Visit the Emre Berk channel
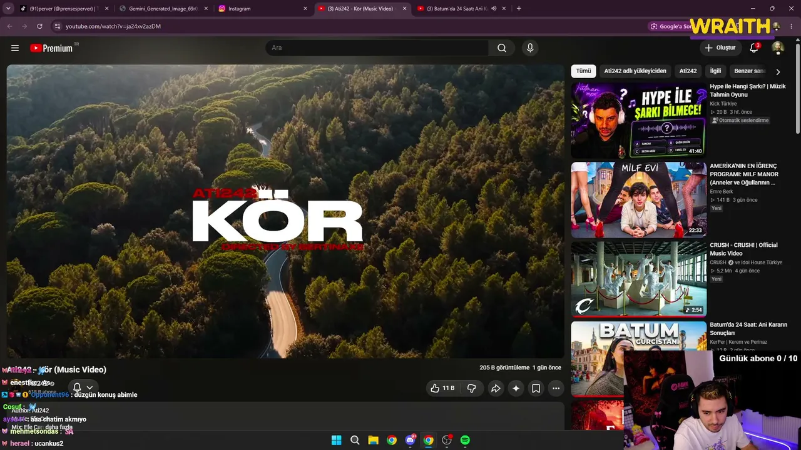Screen dimensions: 801x450 click(722, 192)
